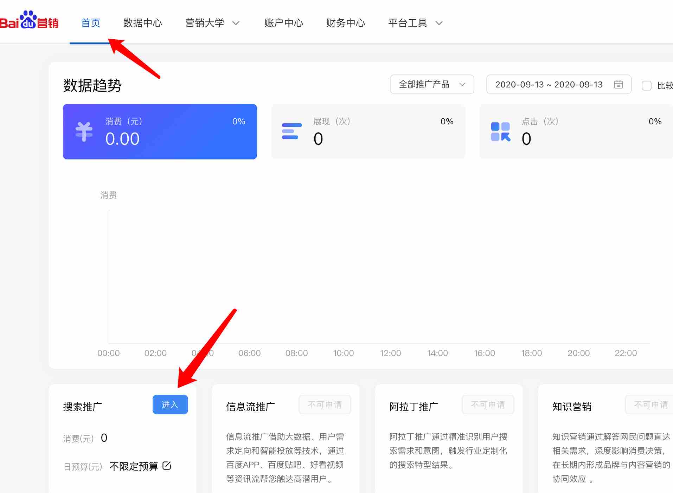This screenshot has height=493, width=673.
Task: Click the clicks grid cursor icon
Action: tap(500, 132)
